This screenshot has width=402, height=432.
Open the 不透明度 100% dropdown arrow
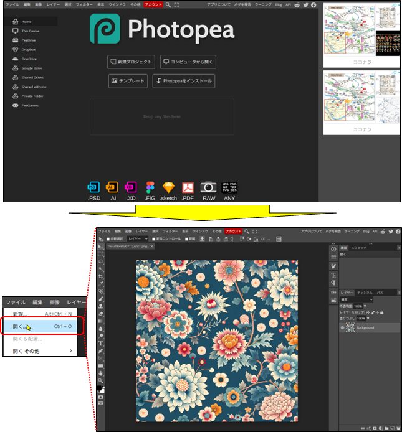pyautogui.click(x=365, y=306)
